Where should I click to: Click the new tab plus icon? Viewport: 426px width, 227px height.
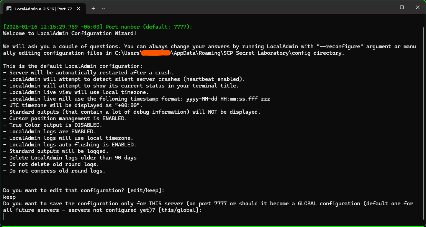[x=93, y=8]
